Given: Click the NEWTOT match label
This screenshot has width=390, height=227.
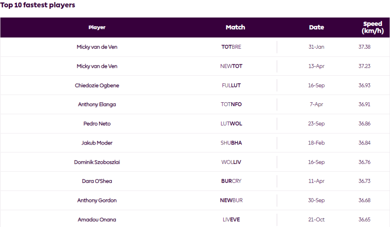Looking at the screenshot, I should [231, 66].
